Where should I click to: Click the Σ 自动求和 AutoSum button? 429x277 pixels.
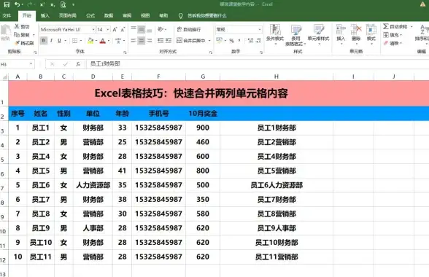point(395,26)
